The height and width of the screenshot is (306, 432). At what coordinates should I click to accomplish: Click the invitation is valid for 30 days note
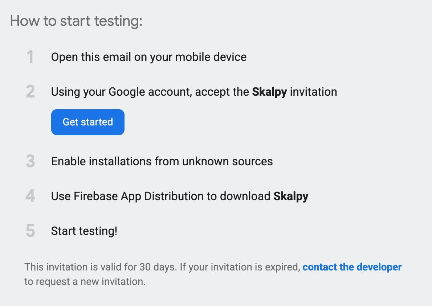coord(101,267)
